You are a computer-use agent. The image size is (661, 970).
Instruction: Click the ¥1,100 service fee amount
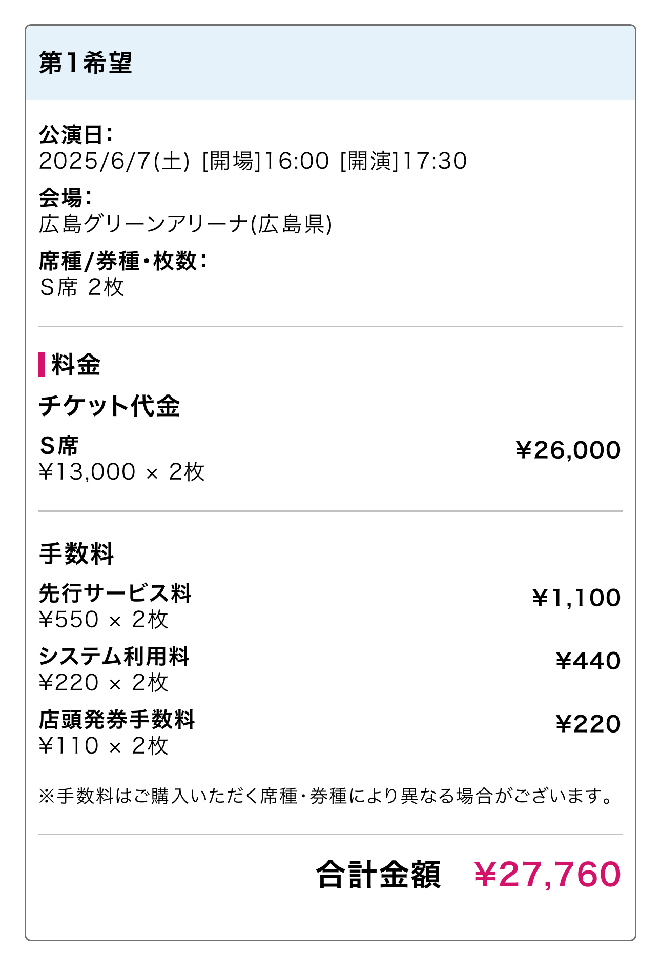576,598
